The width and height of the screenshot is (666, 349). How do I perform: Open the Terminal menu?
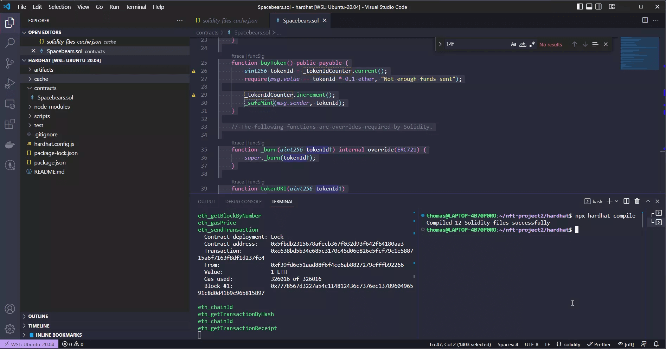[136, 7]
